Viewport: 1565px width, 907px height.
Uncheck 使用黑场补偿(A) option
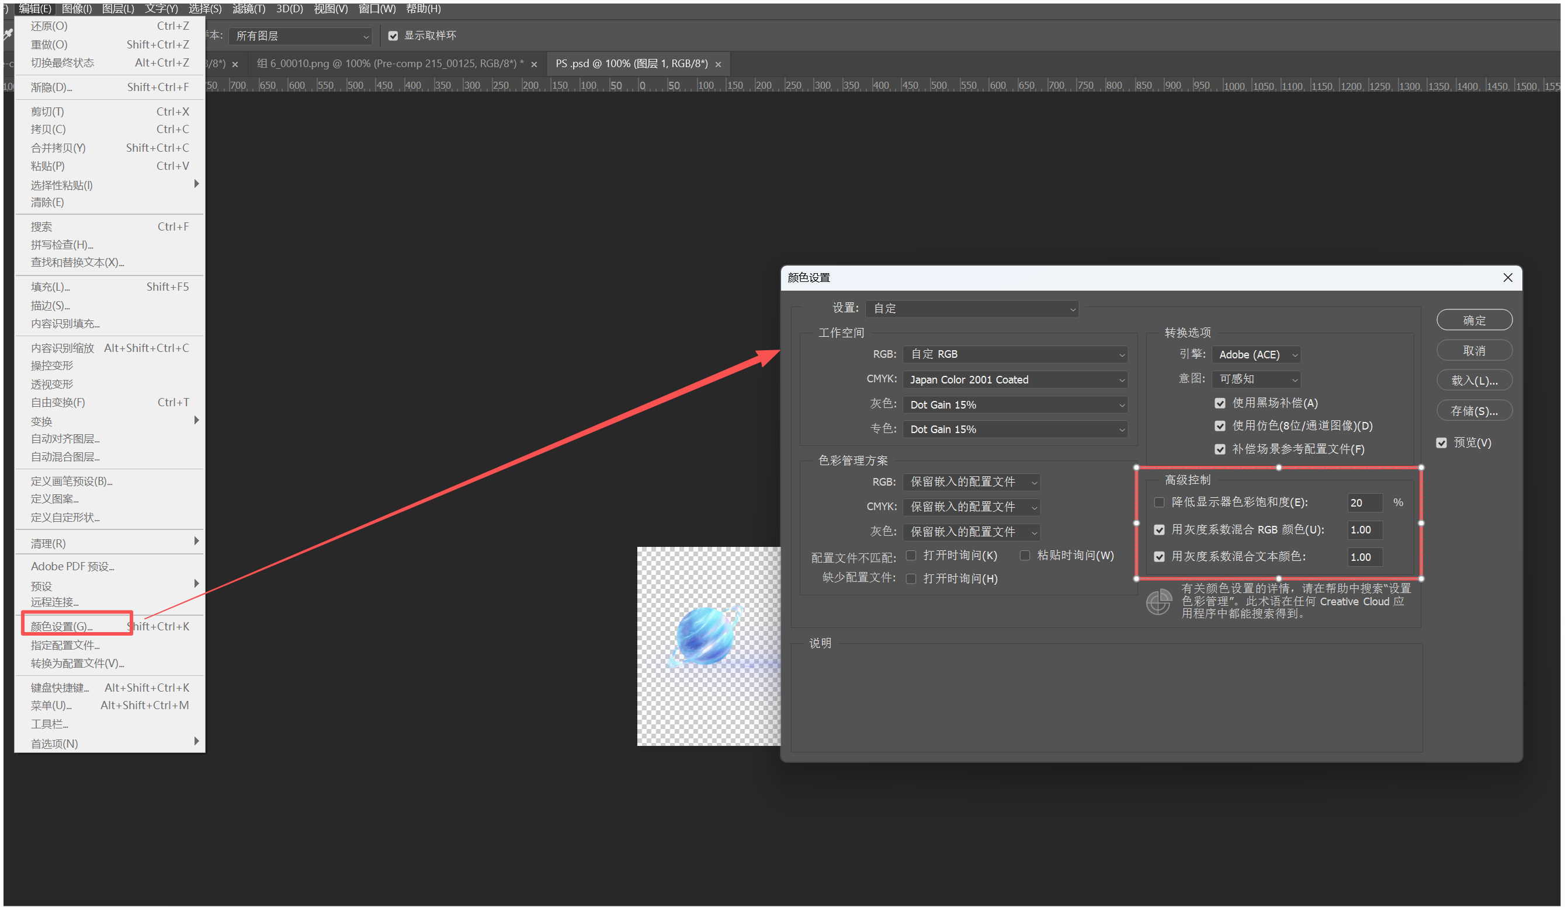coord(1220,403)
